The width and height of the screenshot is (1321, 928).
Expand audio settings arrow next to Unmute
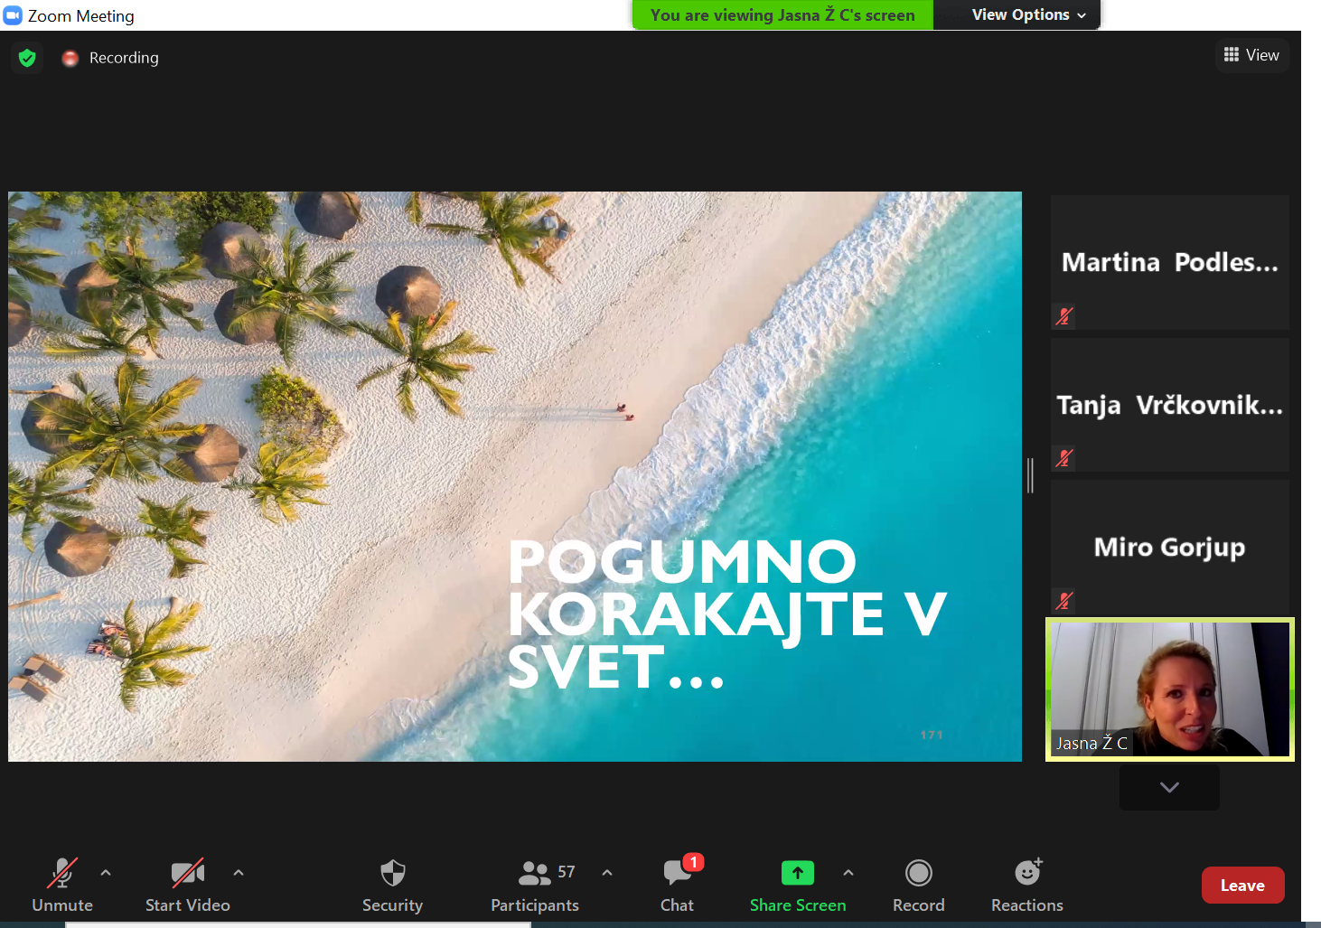pos(106,873)
